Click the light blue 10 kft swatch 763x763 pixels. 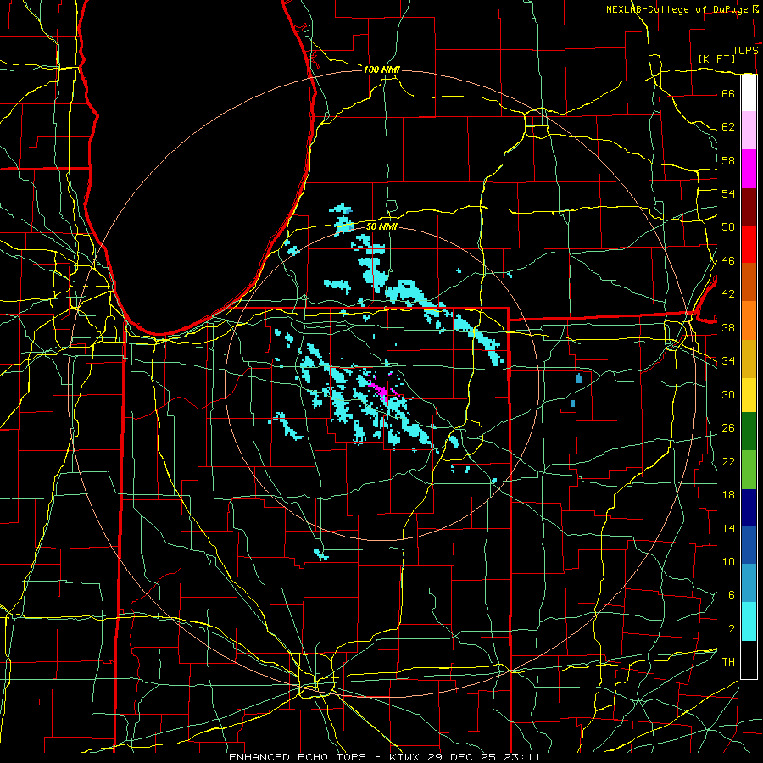[749, 583]
